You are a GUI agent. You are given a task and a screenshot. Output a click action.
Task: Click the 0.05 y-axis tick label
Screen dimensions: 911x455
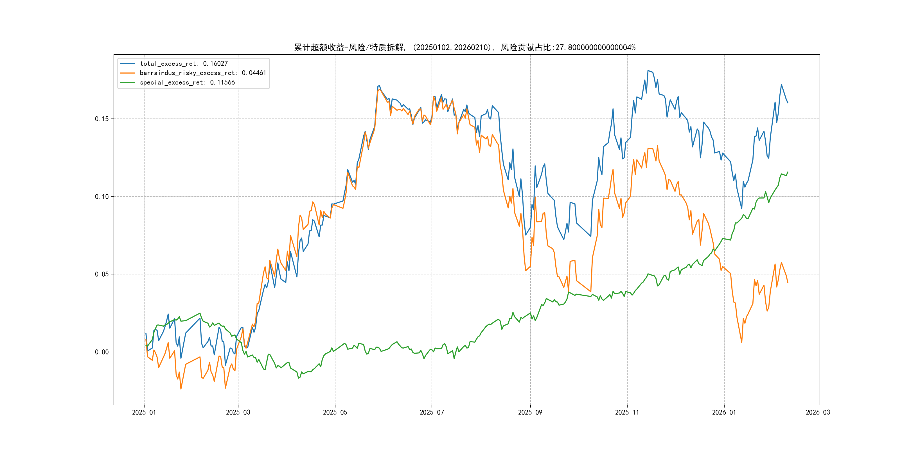(102, 274)
